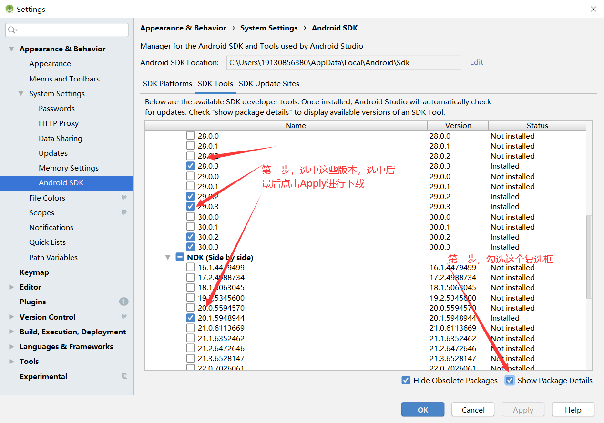
Task: Expand the Editor section arrow
Action: 11,287
